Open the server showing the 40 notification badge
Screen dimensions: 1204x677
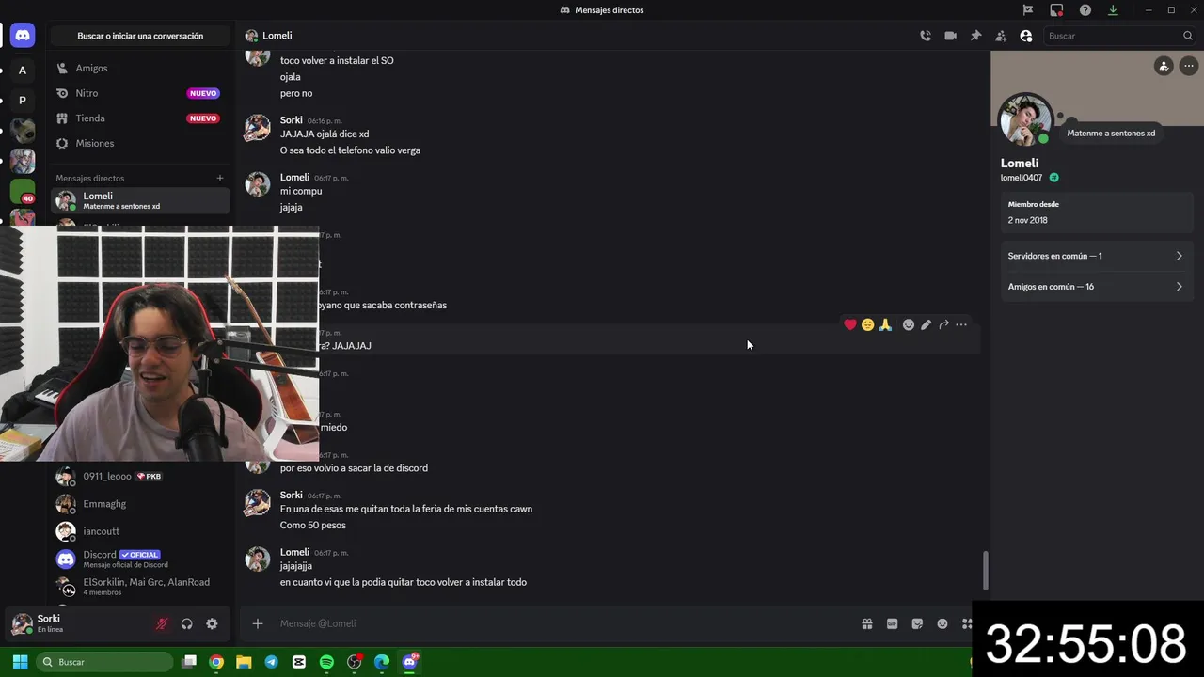pyautogui.click(x=23, y=192)
